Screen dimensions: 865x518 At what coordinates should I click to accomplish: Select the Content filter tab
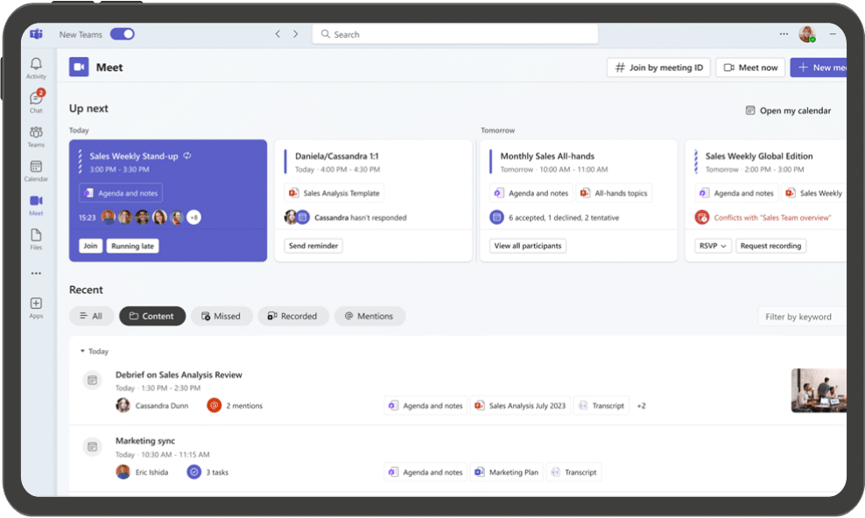152,316
